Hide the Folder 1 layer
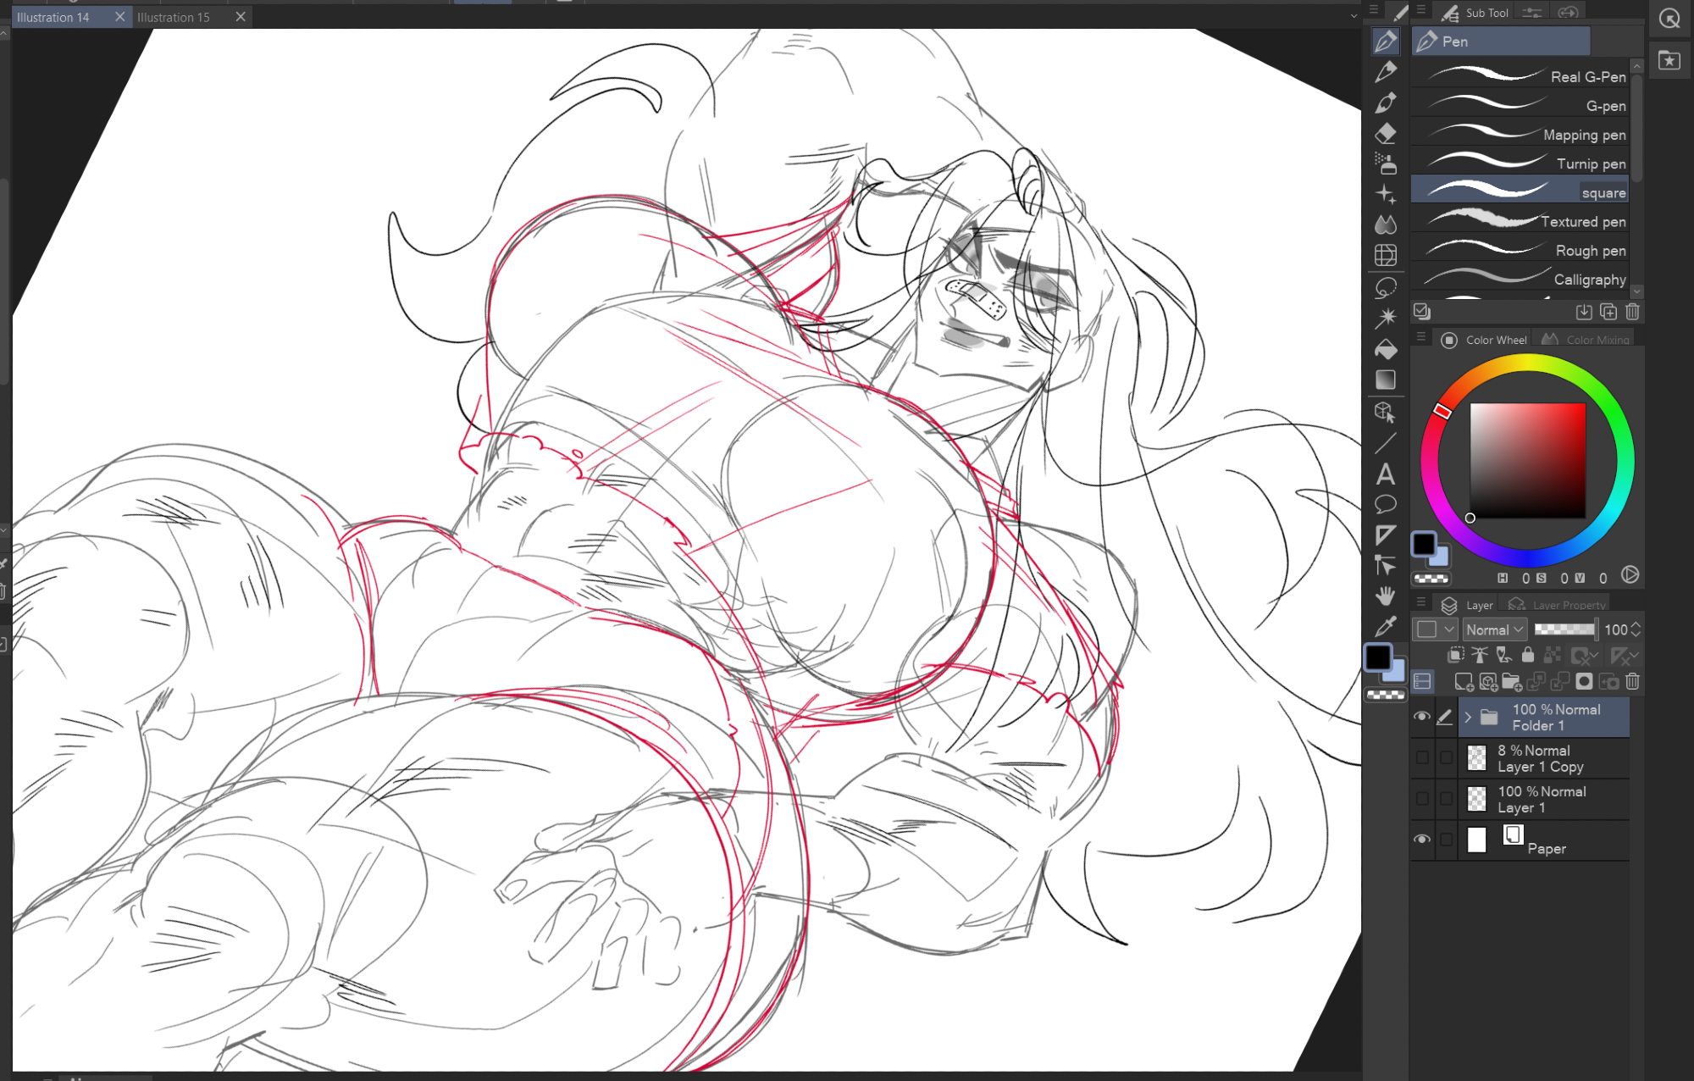 (1422, 717)
